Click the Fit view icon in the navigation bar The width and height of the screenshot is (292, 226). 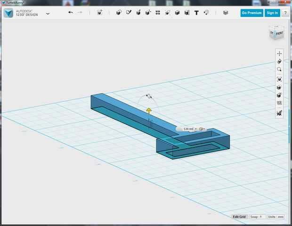coord(279,79)
